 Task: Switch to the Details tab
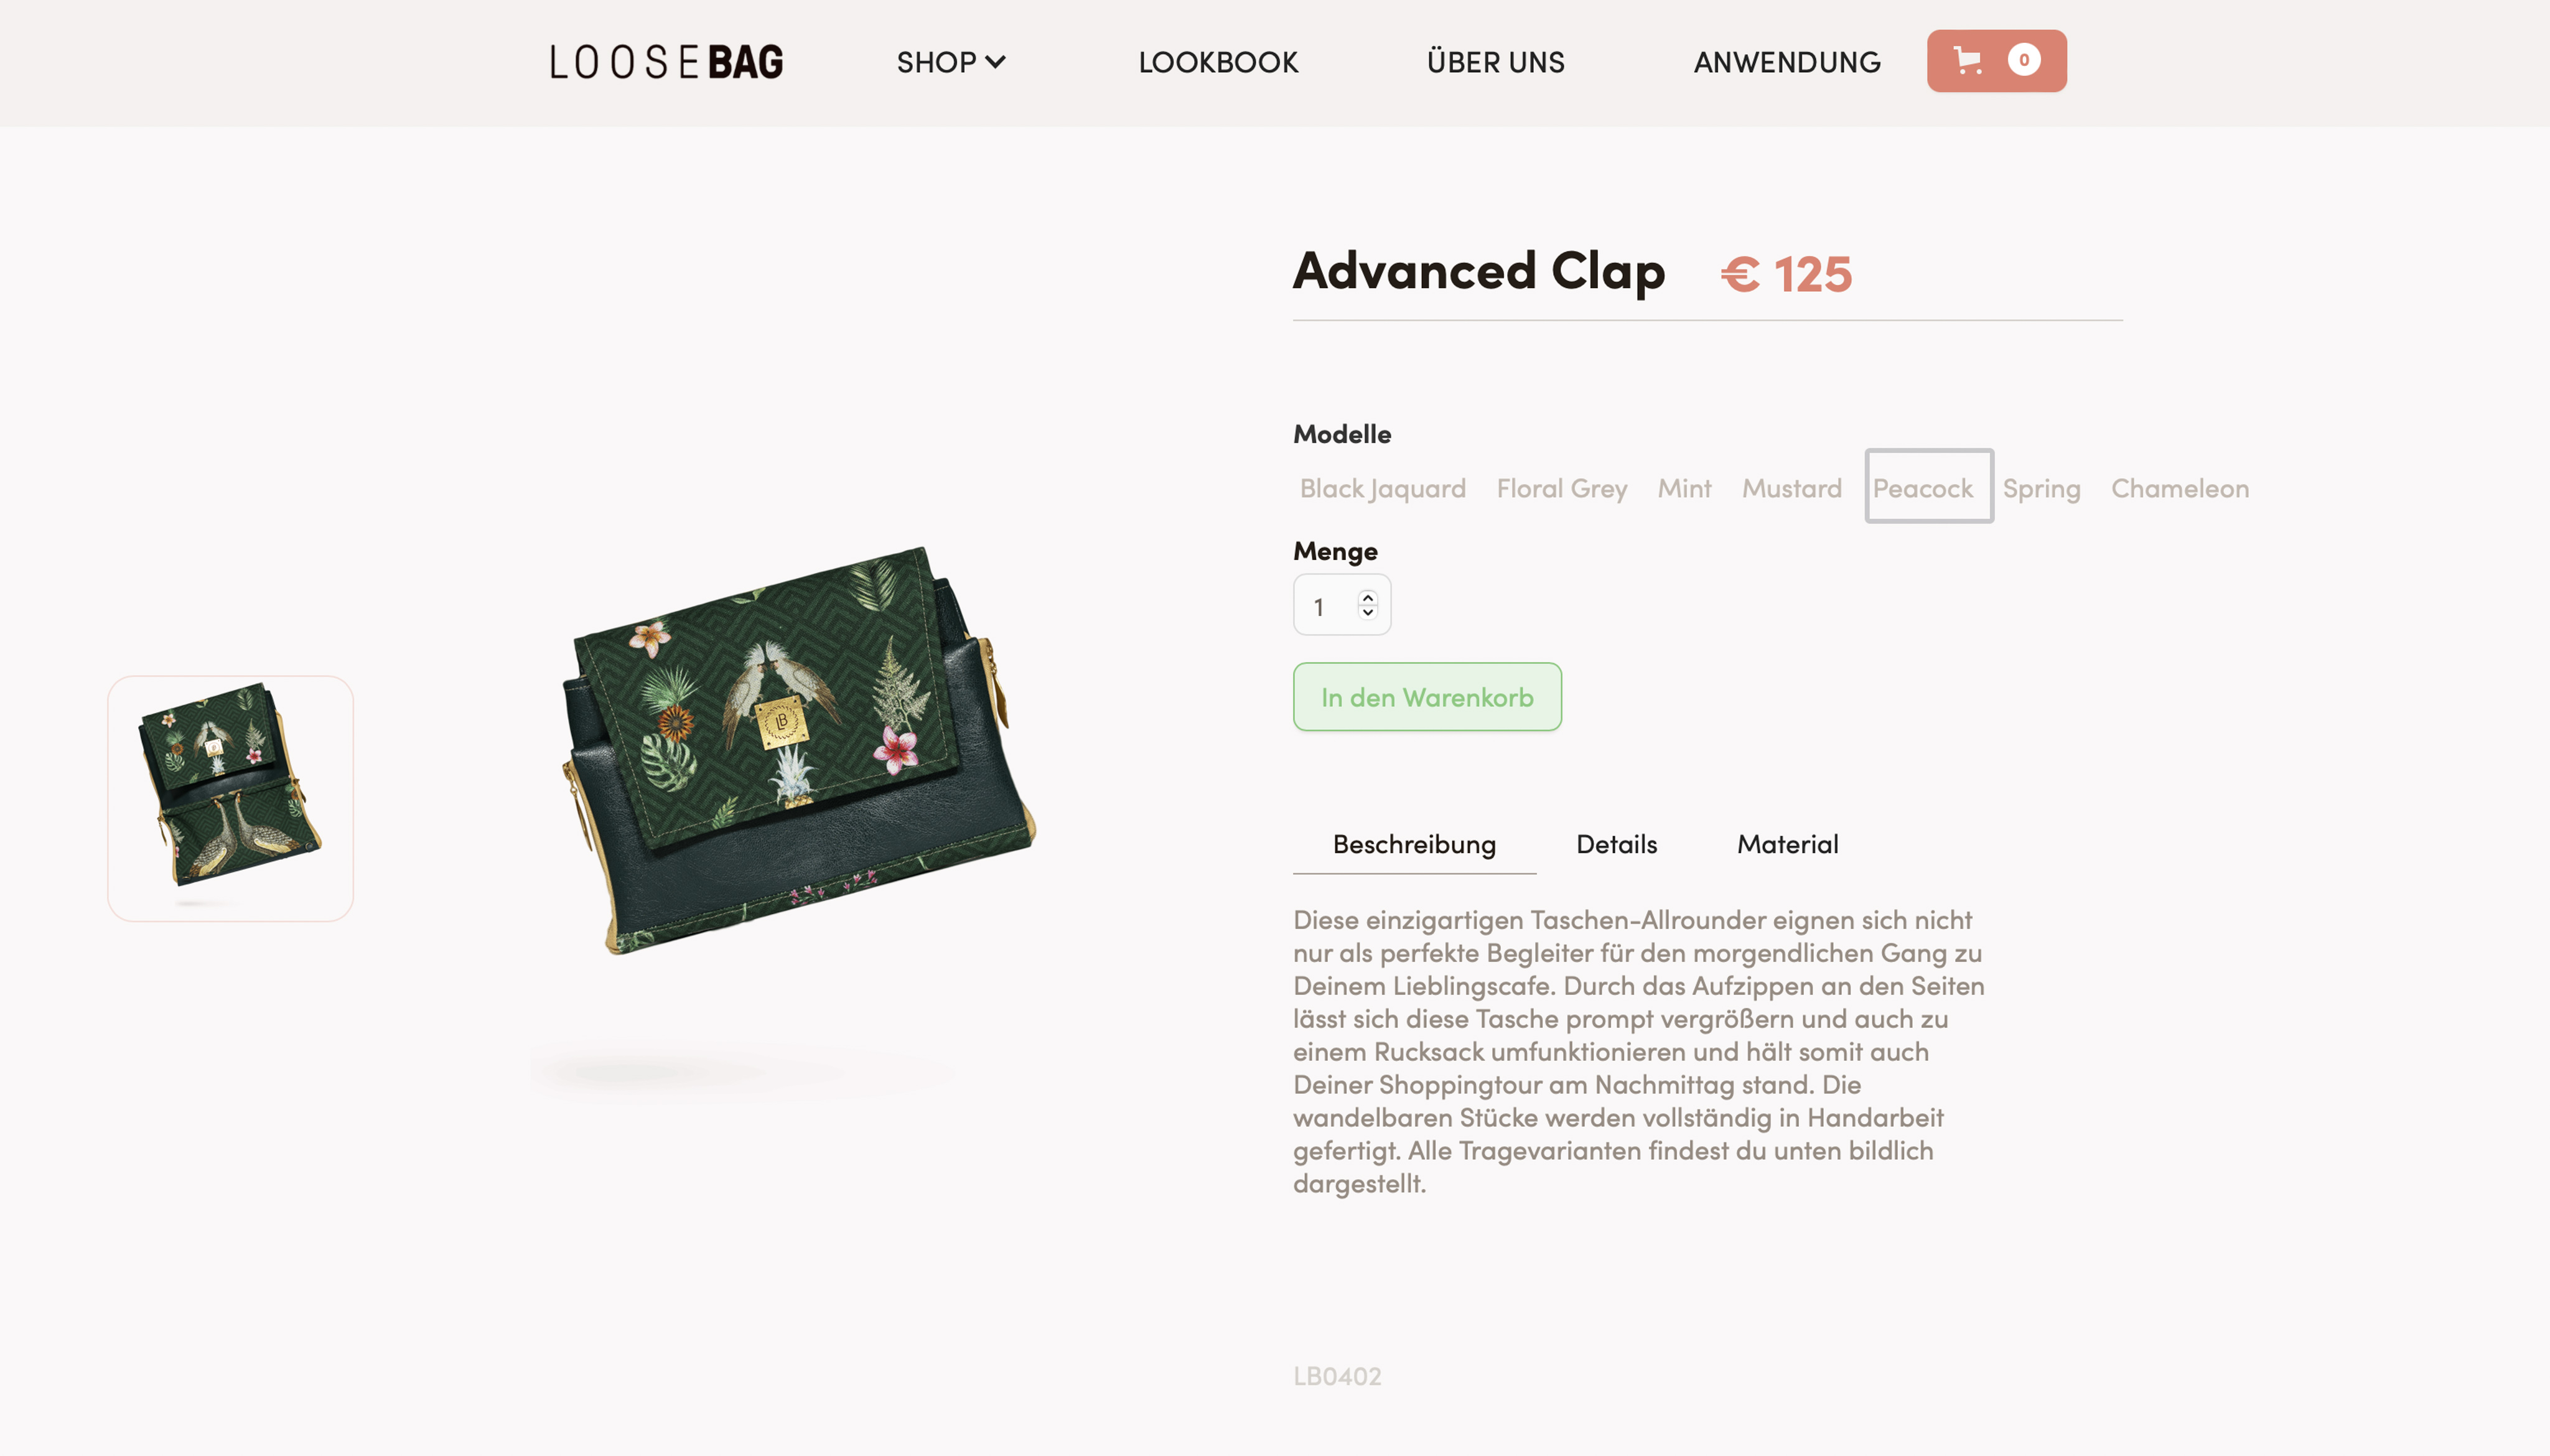click(1616, 844)
